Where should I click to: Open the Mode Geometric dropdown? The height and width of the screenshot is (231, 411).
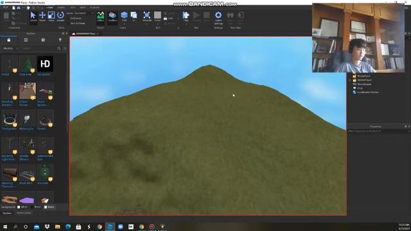coord(83,13)
